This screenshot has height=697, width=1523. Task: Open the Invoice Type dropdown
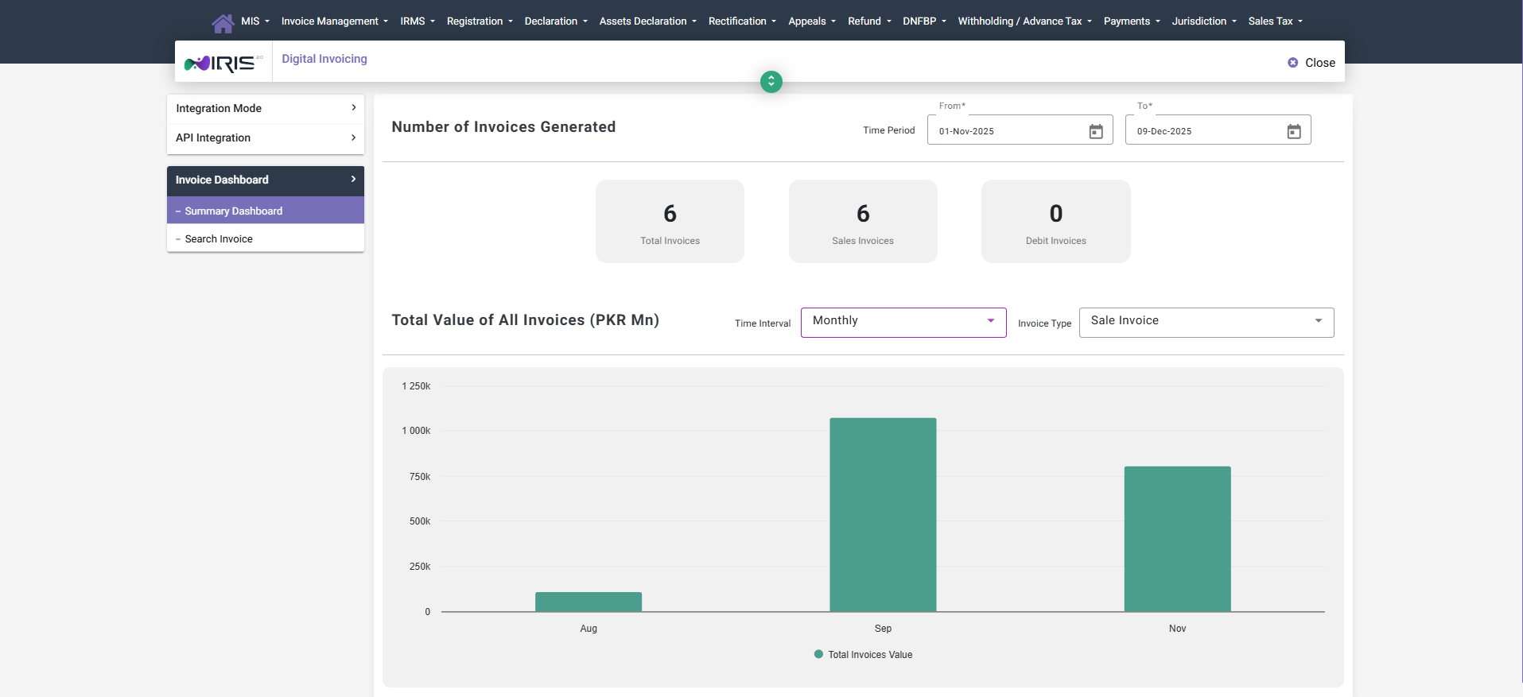(1206, 322)
